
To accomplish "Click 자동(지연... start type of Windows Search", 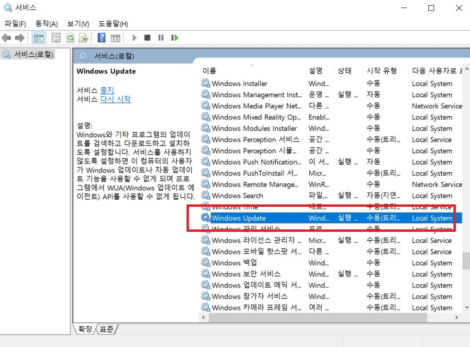I will pyautogui.click(x=384, y=195).
